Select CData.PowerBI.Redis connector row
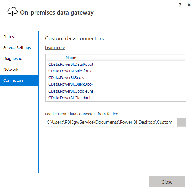194x196 pixels. click(x=66, y=77)
